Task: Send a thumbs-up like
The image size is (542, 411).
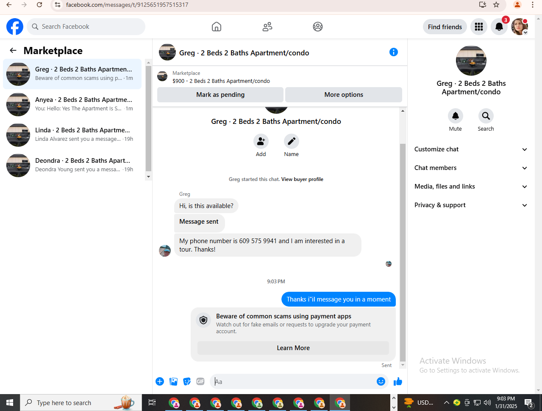Action: point(398,381)
